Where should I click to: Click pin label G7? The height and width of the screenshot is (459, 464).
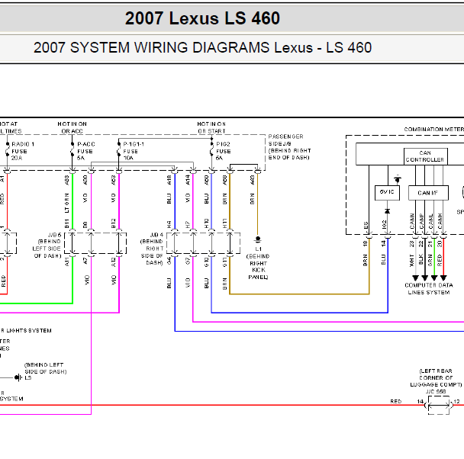pos(188,261)
